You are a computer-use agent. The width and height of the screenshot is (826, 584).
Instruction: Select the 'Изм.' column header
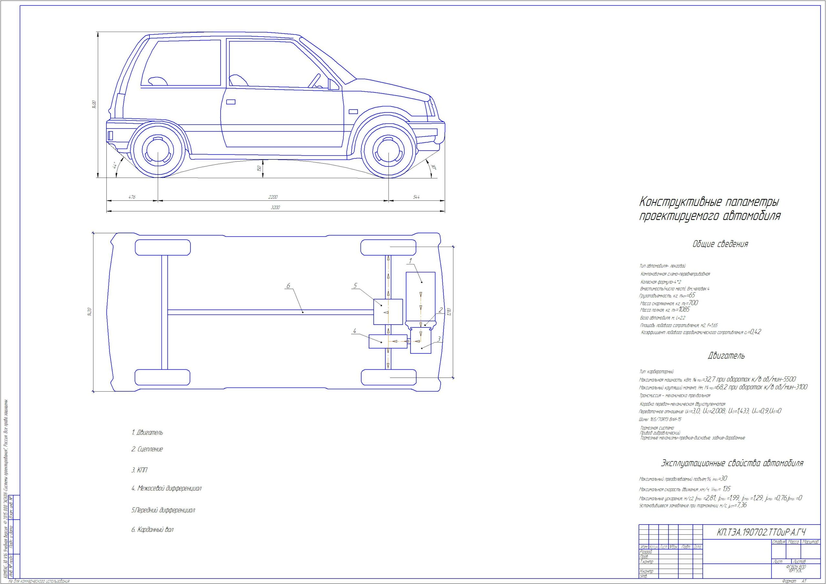coord(644,547)
